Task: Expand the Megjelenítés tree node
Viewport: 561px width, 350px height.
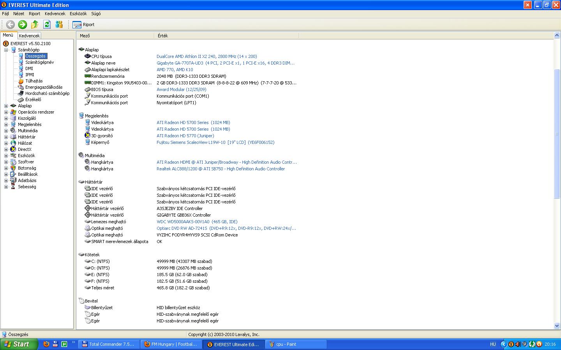Action: 6,124
